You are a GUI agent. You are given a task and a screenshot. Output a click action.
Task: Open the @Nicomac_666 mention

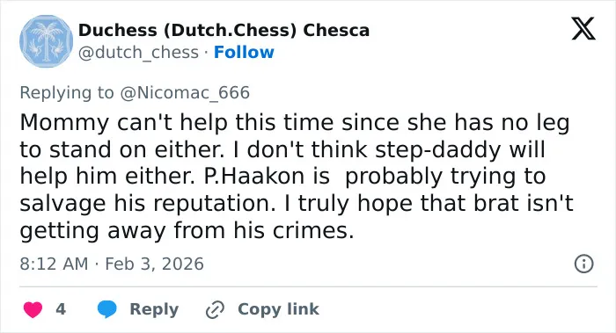tap(185, 93)
